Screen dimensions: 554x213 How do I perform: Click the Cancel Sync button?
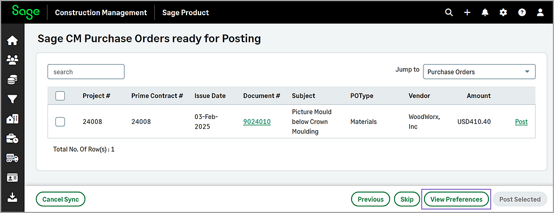click(60, 199)
